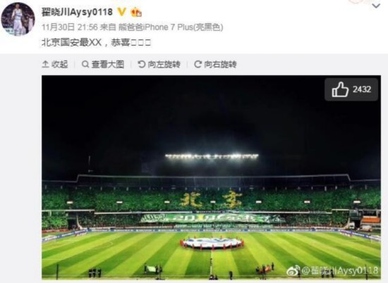Click the round profile avatar photo

click(x=18, y=19)
